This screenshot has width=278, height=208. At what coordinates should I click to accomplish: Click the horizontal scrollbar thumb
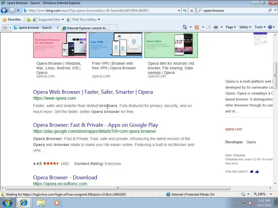click(118, 188)
